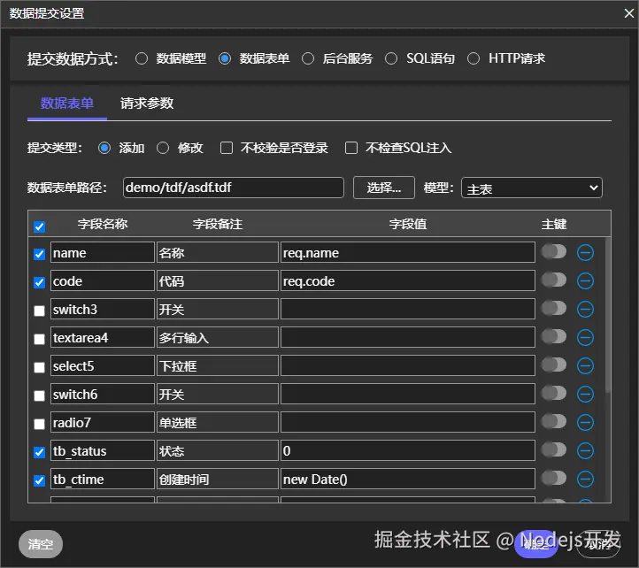This screenshot has height=568, width=639.
Task: Toggle primary key switch for code field
Action: click(x=554, y=280)
